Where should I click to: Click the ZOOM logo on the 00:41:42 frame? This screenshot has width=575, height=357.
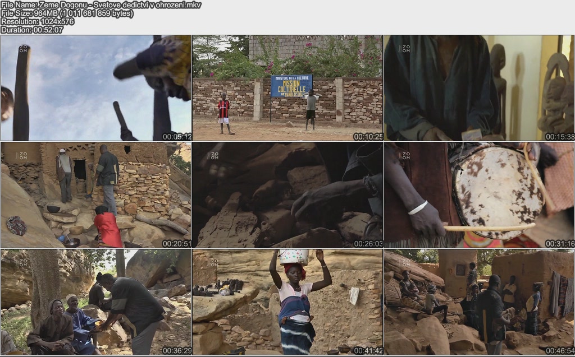point(214,262)
